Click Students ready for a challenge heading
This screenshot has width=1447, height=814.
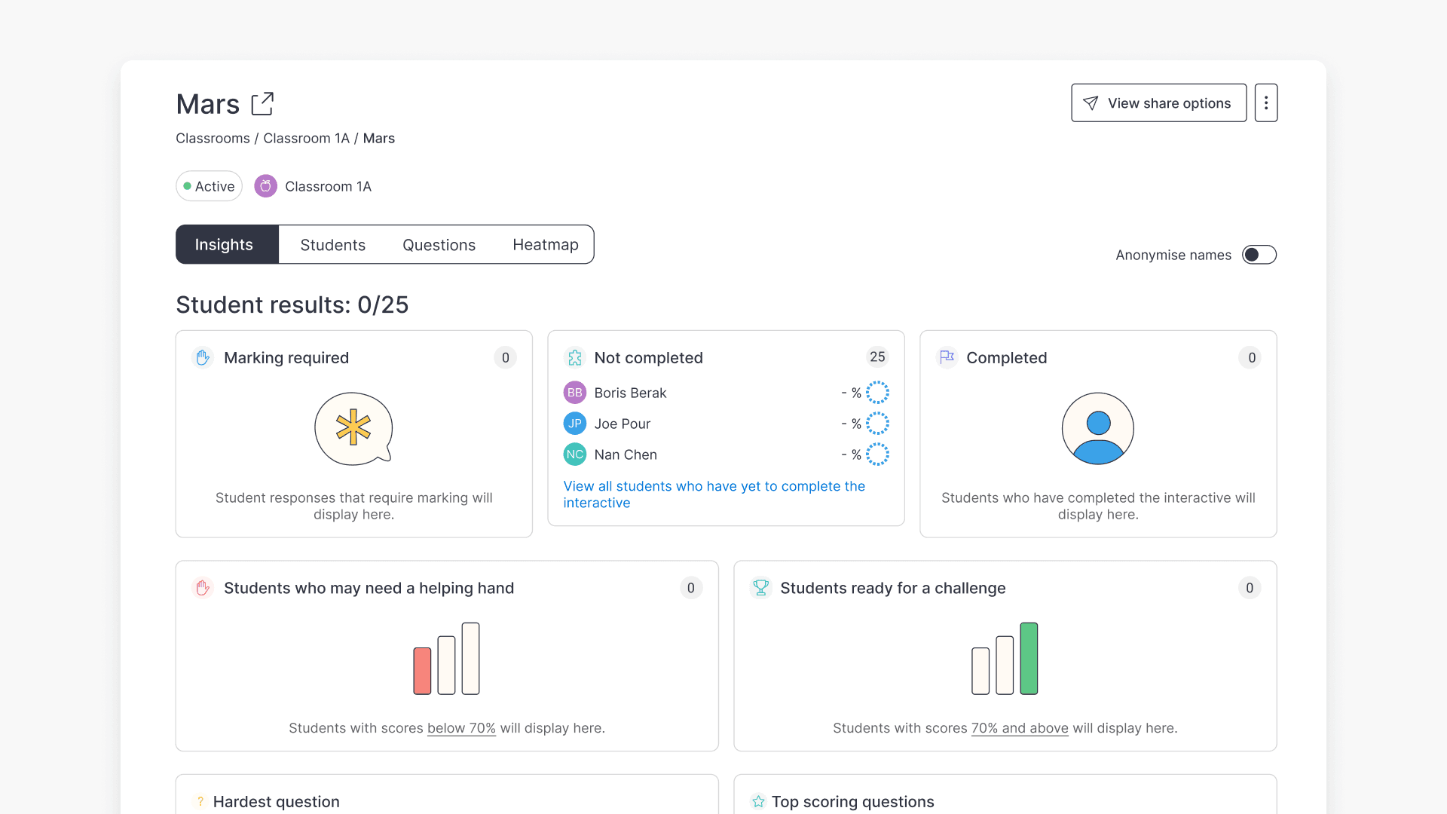coord(892,588)
